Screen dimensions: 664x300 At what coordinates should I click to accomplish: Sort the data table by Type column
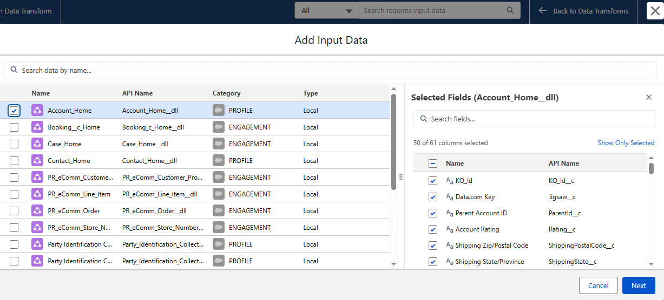311,93
